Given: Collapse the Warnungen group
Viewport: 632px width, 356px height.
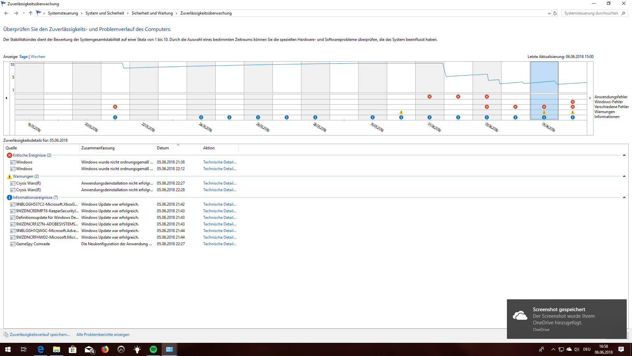Looking at the screenshot, I should [x=624, y=176].
